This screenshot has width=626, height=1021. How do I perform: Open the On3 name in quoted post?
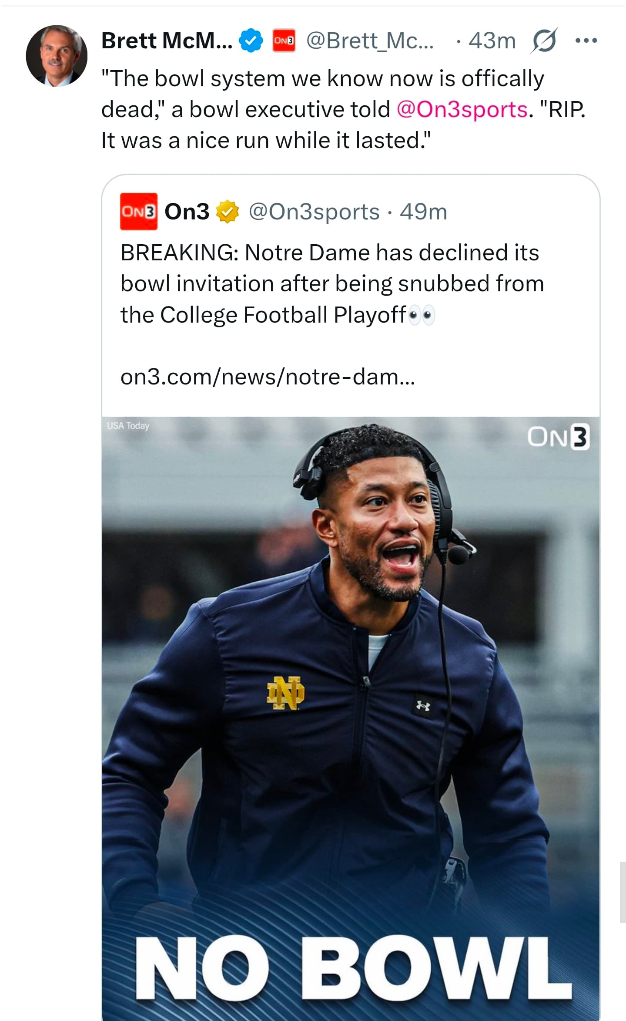[187, 212]
